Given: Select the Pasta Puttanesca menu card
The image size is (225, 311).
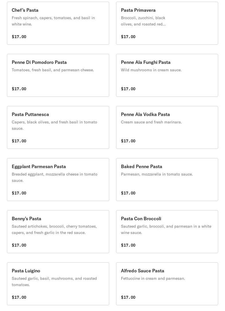Looking at the screenshot, I should 58,127.
